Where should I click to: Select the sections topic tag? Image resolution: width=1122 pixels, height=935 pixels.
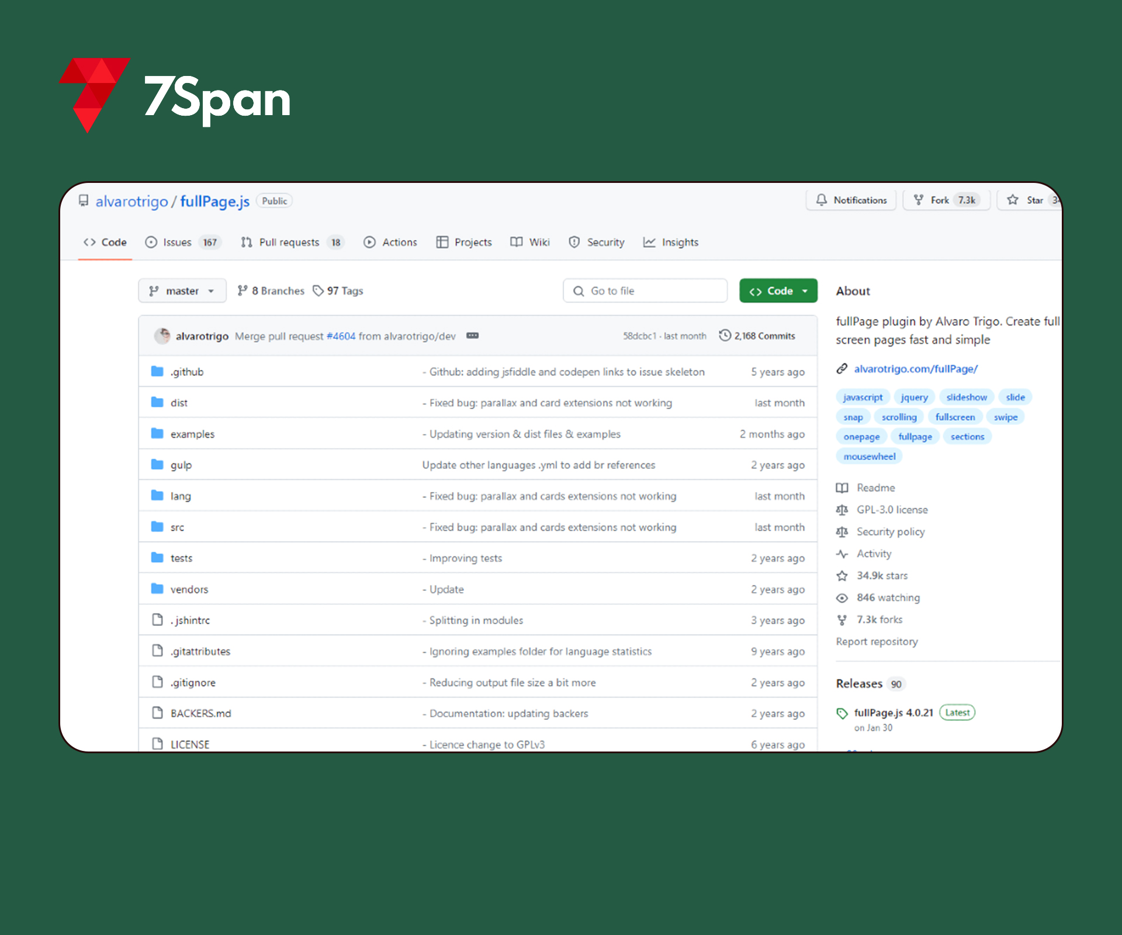968,437
